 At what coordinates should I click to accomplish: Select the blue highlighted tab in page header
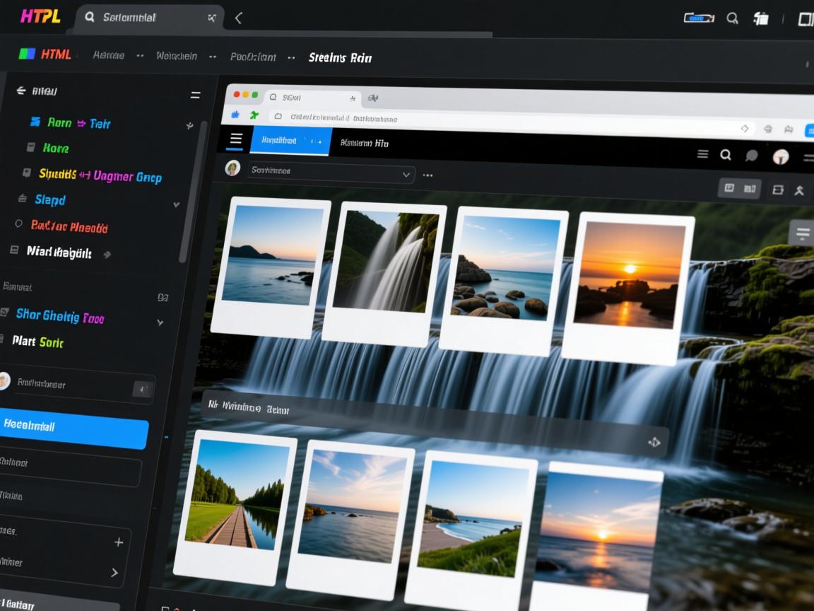(290, 141)
